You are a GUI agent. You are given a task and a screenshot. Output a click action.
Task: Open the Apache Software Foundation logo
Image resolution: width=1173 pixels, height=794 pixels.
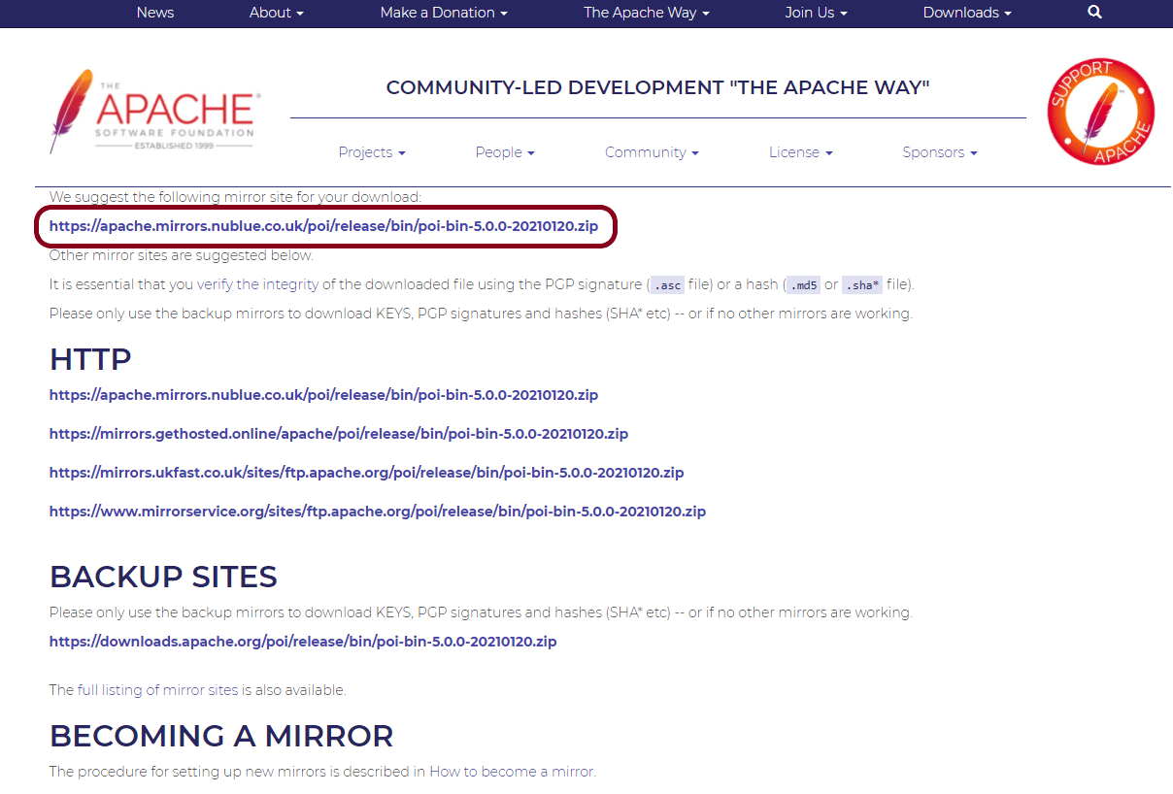154,112
